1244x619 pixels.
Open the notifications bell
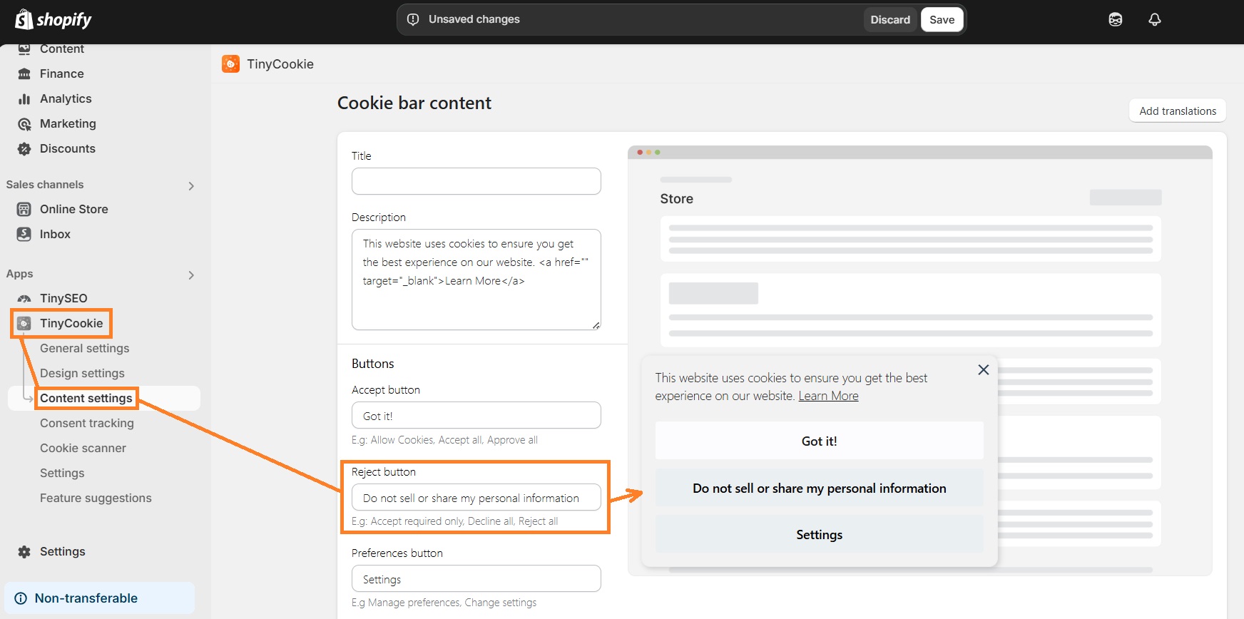point(1155,19)
